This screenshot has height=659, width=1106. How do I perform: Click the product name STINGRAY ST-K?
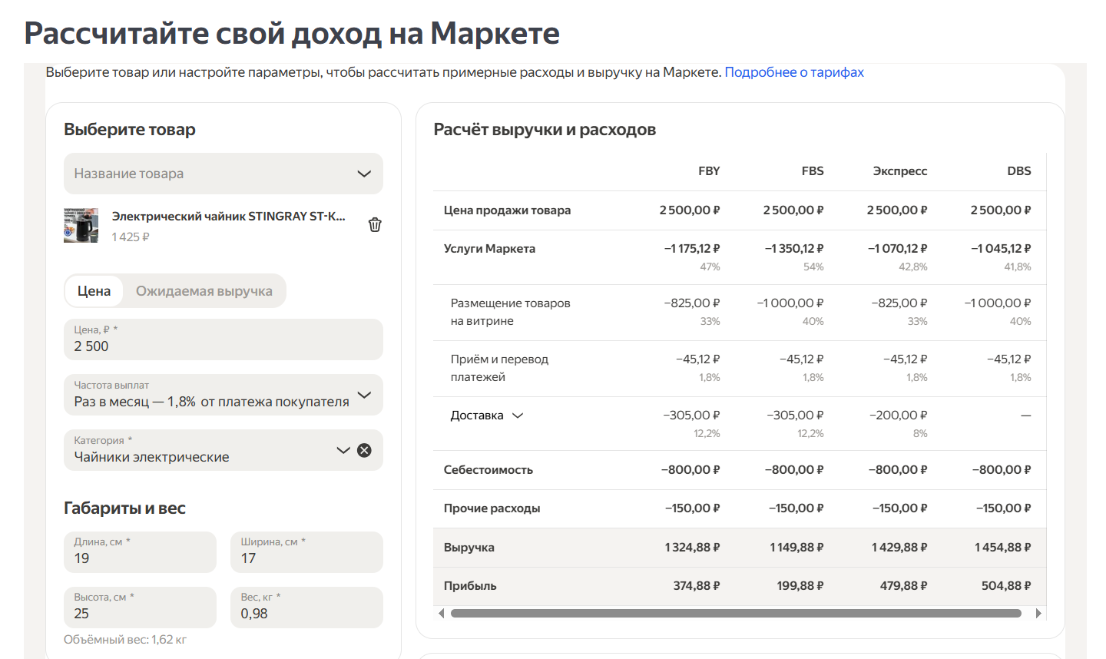coord(228,217)
